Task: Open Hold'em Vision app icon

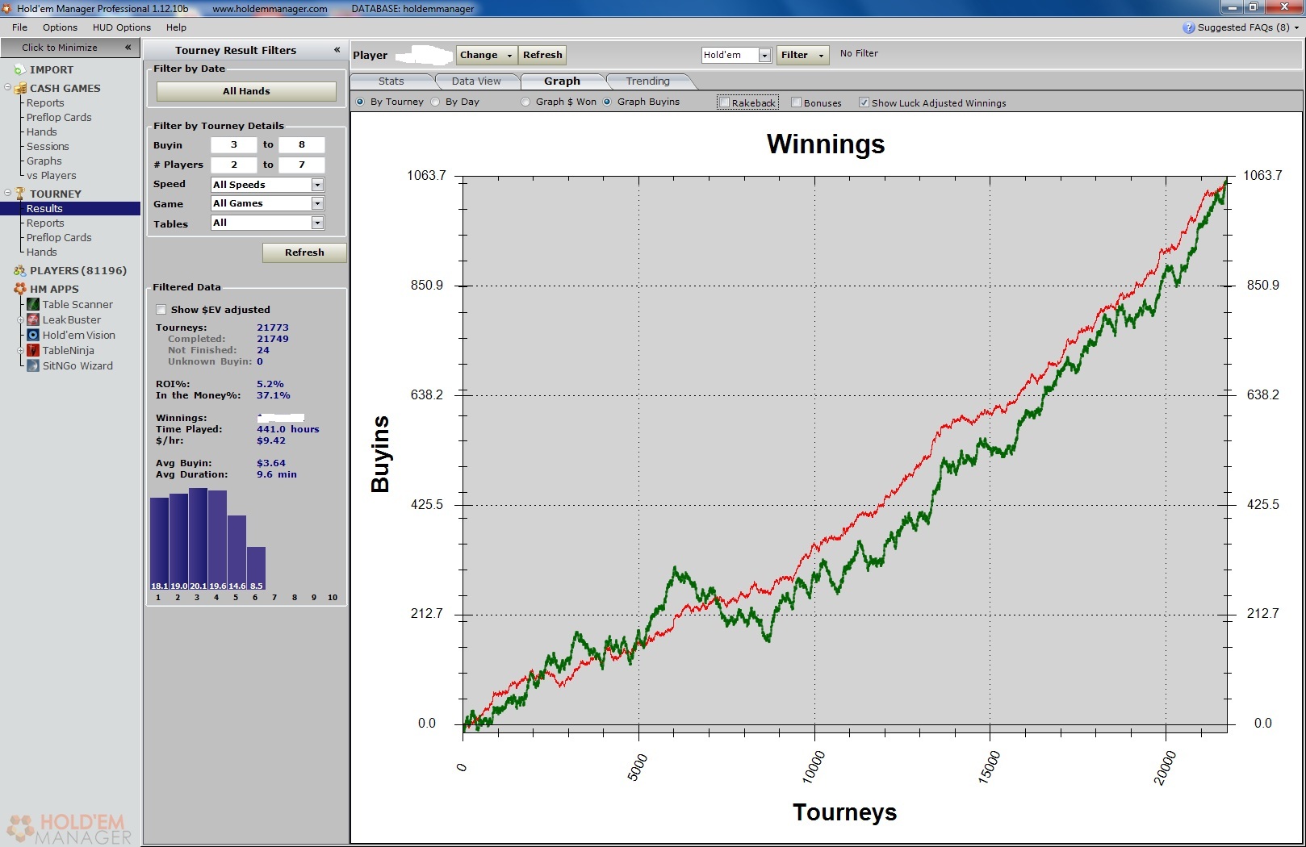Action: [x=33, y=335]
